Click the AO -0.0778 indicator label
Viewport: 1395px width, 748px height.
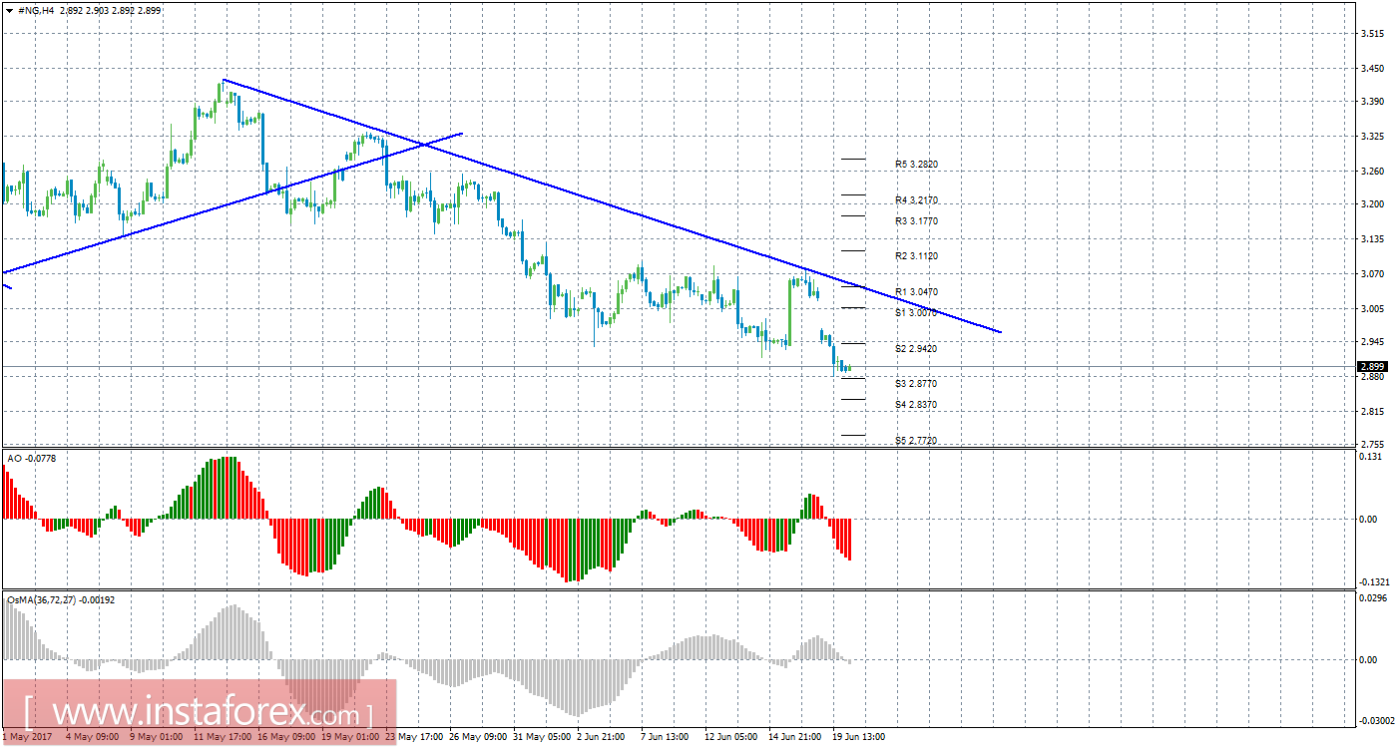coord(31,459)
